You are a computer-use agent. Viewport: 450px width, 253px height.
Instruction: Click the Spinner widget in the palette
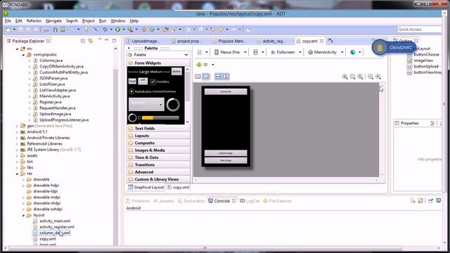[x=146, y=104]
